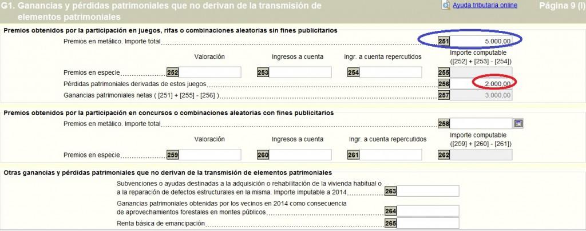Select field 259 Valoración premios en especie
This screenshot has width=586, height=231.
[209, 155]
